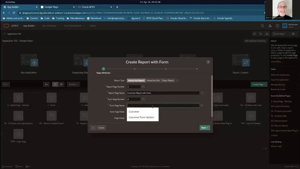Open the Team Development menu

(x=74, y=26)
